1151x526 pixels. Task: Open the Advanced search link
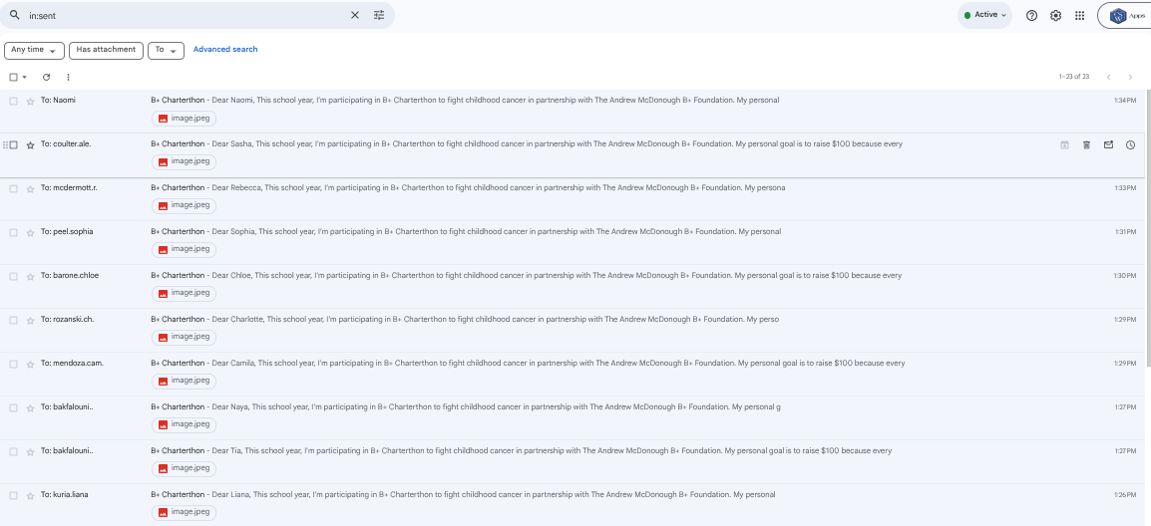[225, 50]
